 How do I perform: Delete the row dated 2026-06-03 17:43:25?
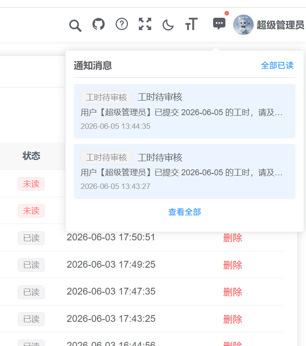pos(233,319)
